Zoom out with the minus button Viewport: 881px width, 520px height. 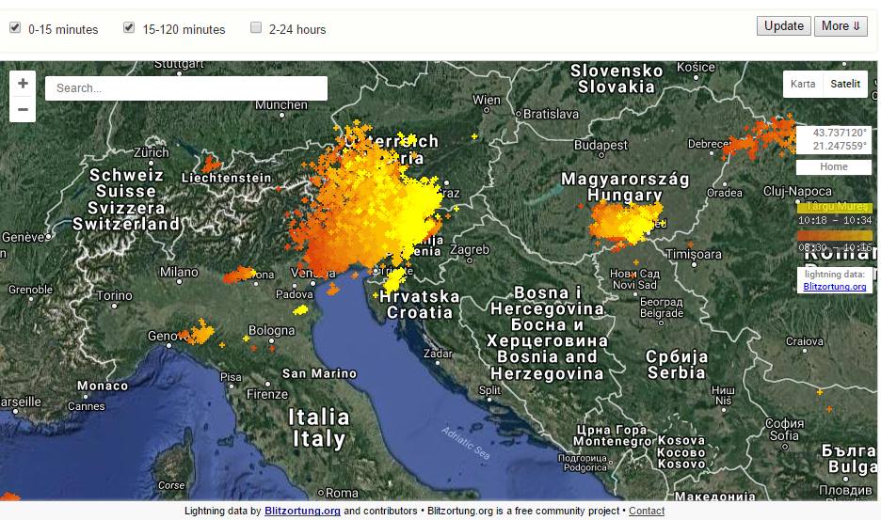pos(23,109)
